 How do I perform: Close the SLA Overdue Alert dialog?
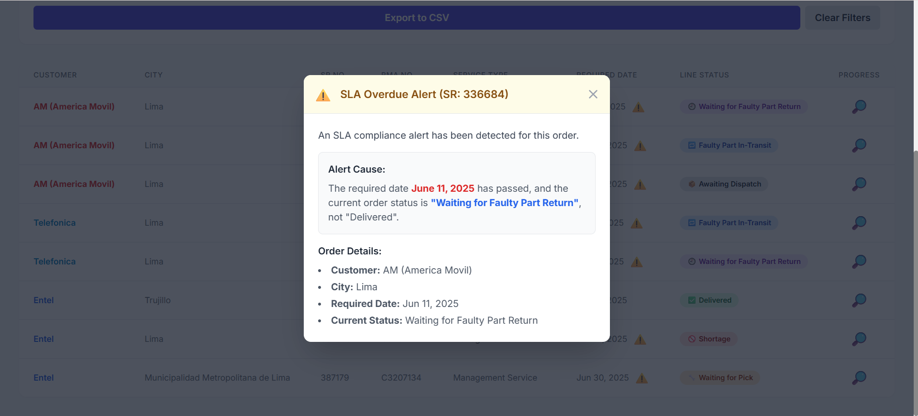pyautogui.click(x=593, y=94)
